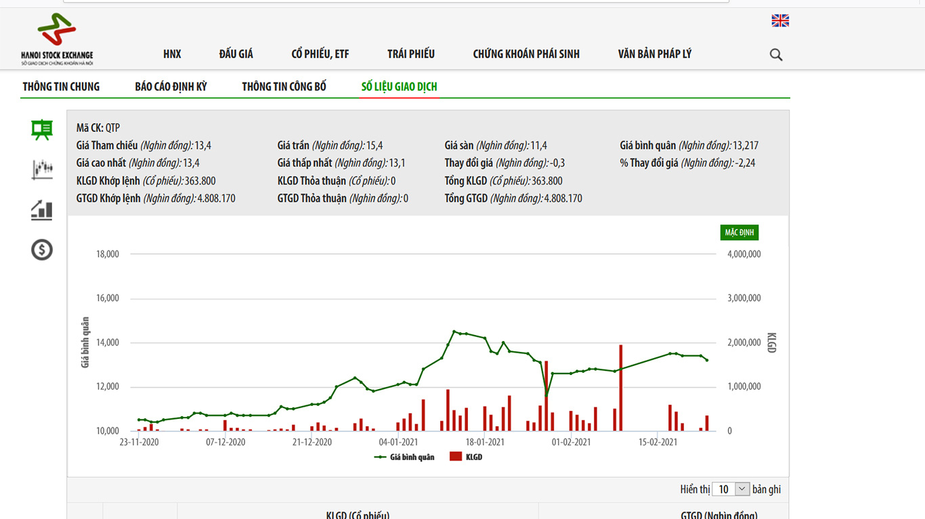Click the tallest red KLGD volume bar
Viewport: 925px width, 519px height.
pyautogui.click(x=620, y=388)
